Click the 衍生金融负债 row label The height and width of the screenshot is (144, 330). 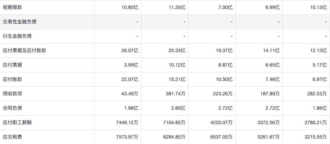click(17, 36)
